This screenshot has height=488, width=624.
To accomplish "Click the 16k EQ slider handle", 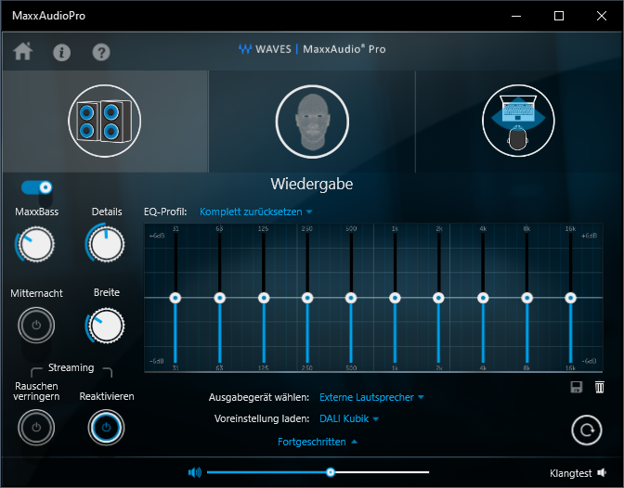I will click(x=571, y=298).
